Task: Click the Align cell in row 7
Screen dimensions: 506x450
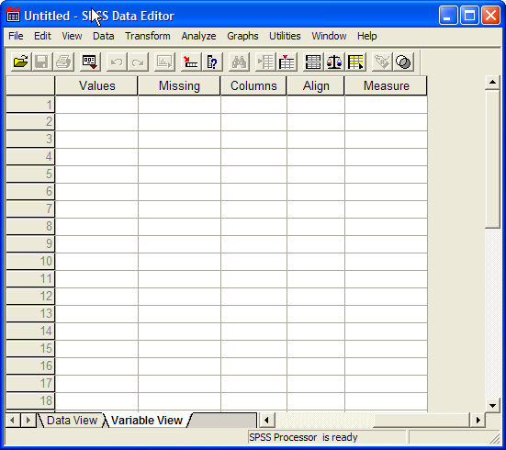Action: tap(316, 209)
